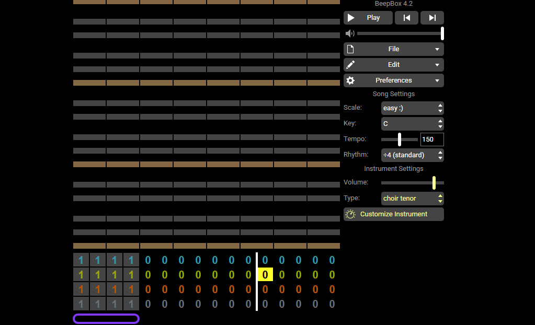535x325 pixels.
Task: Click the File page icon
Action: [350, 49]
